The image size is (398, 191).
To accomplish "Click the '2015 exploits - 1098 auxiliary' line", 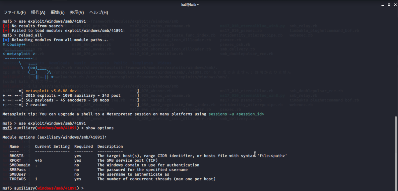I will click(73, 96).
